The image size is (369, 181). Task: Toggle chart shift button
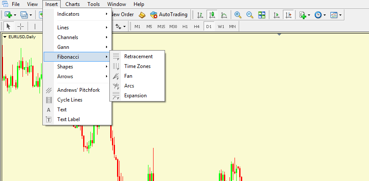[289, 14]
